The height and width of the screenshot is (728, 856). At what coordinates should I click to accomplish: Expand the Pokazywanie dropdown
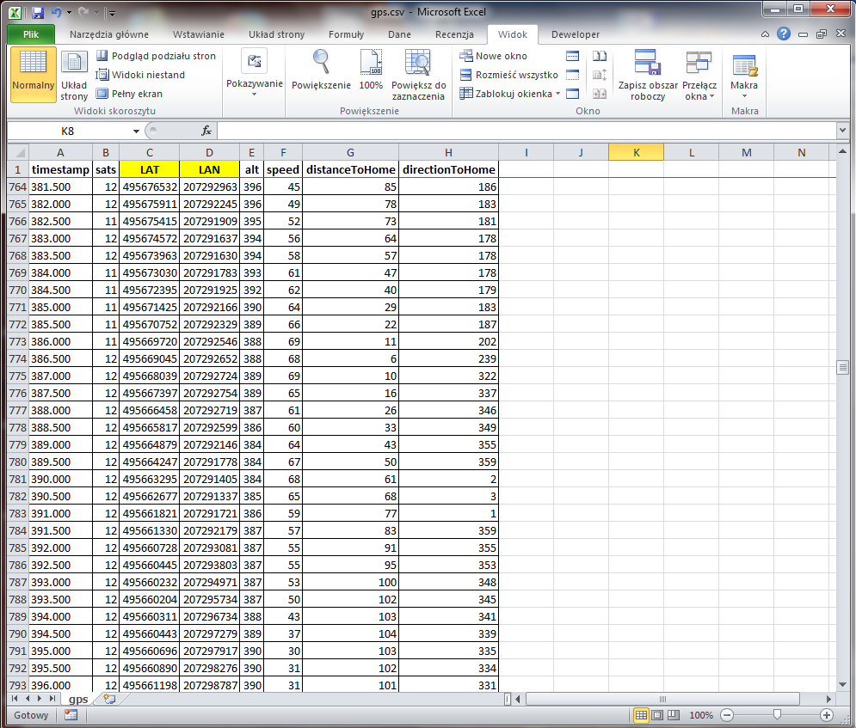(x=254, y=84)
